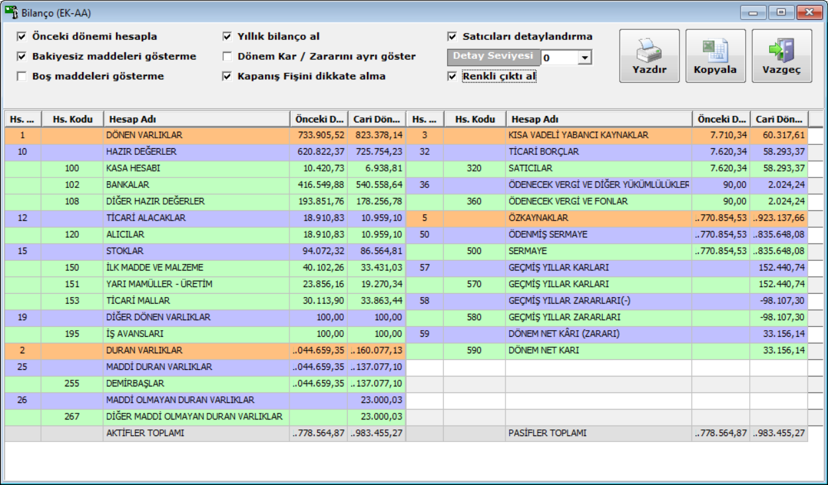Image resolution: width=828 pixels, height=485 pixels.
Task: Click the Bilanço title bar app icon
Action: click(x=11, y=11)
